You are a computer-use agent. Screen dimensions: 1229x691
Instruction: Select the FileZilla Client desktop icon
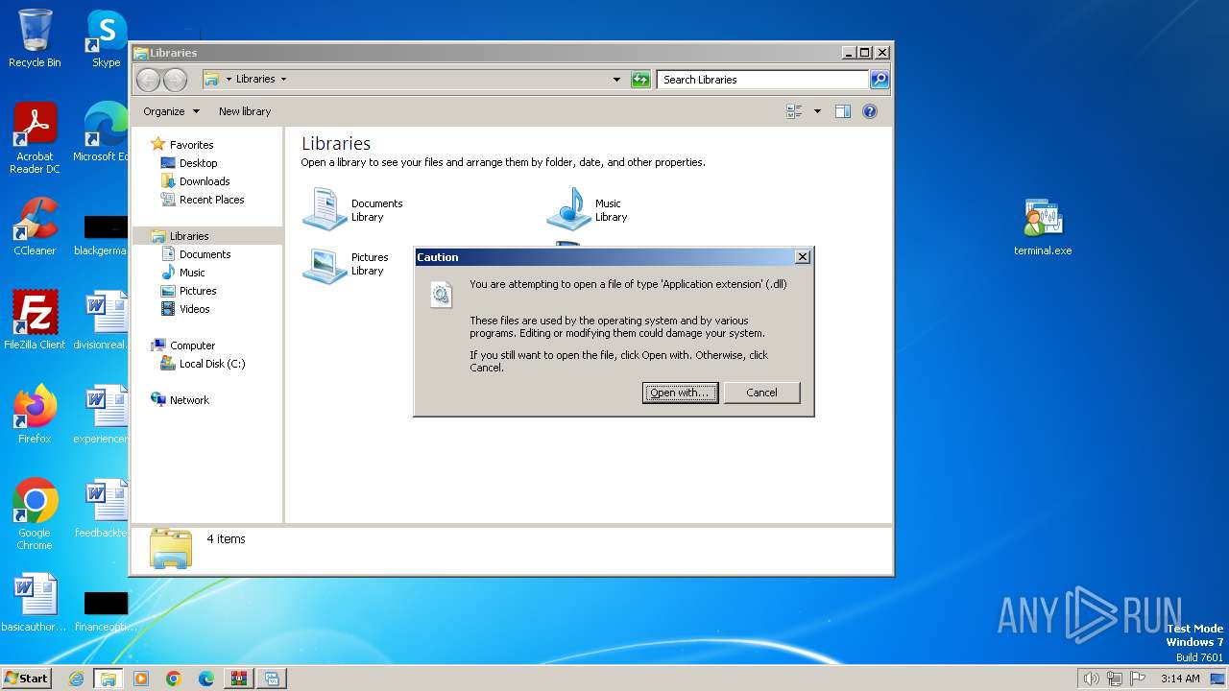(35, 320)
